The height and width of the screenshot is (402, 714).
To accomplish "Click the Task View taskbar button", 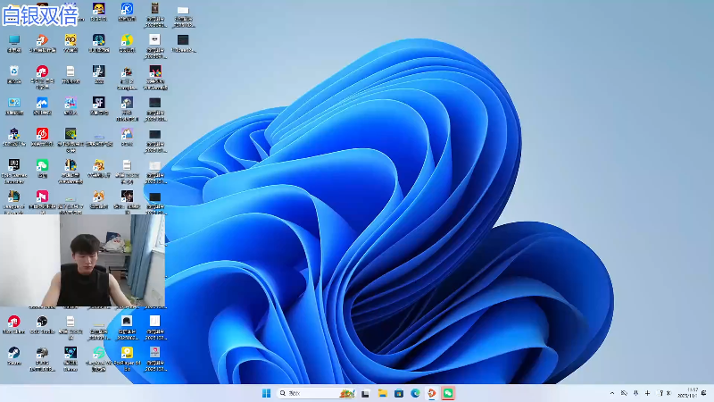I will (x=365, y=393).
